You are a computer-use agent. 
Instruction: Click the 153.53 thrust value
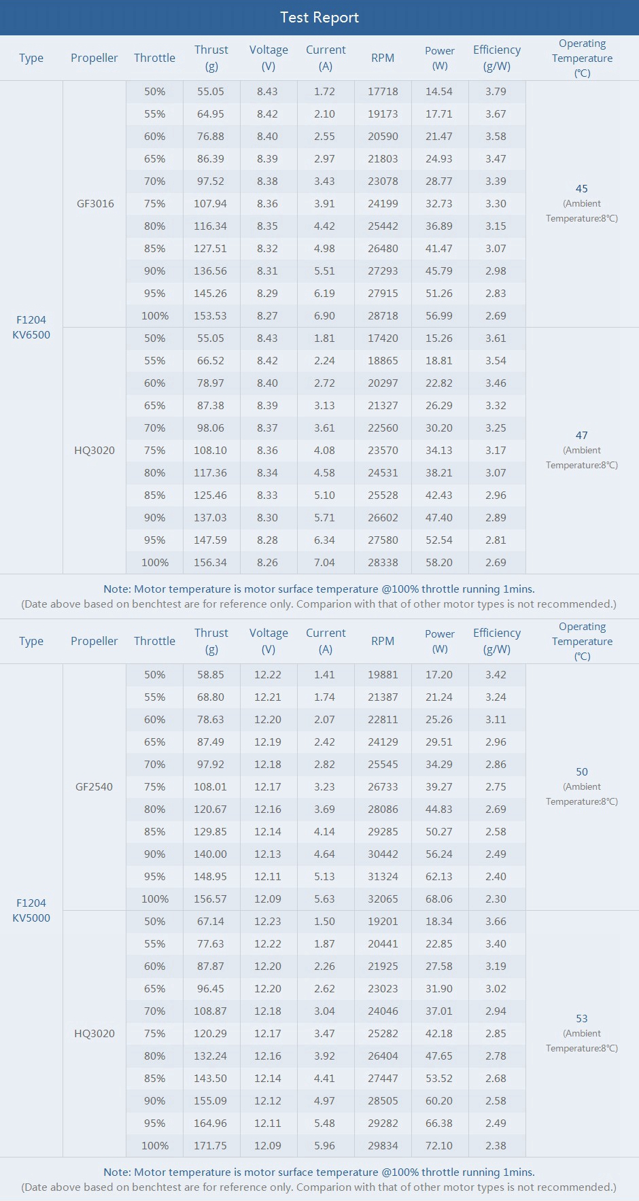[x=211, y=315]
